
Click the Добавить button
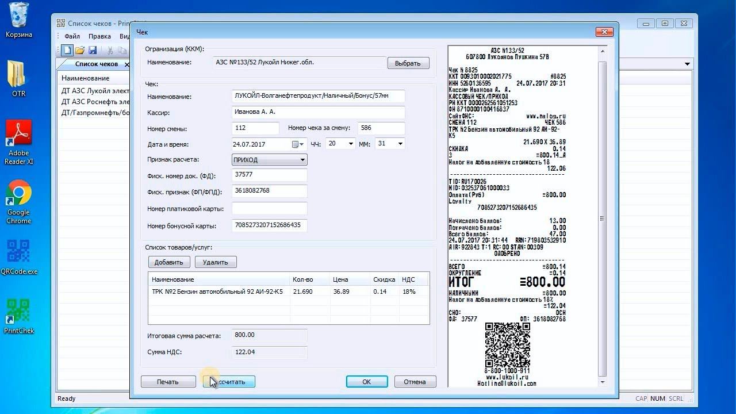tap(169, 262)
